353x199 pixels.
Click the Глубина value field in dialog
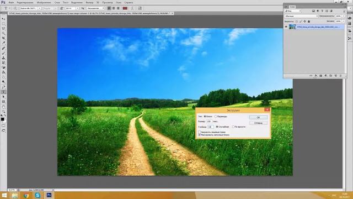pyautogui.click(x=211, y=127)
